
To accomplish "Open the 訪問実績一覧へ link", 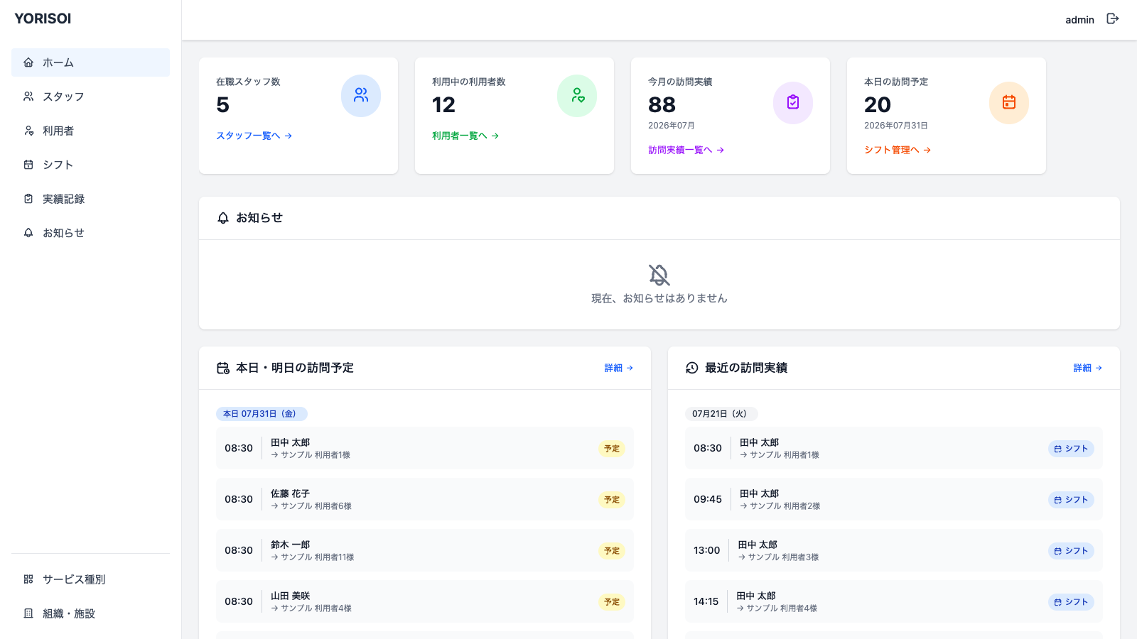I will point(686,150).
